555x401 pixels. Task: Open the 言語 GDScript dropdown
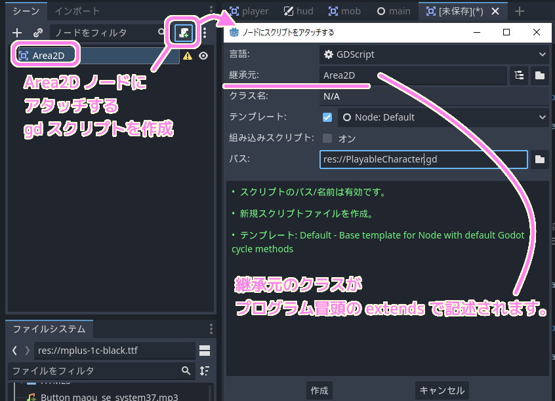(433, 54)
